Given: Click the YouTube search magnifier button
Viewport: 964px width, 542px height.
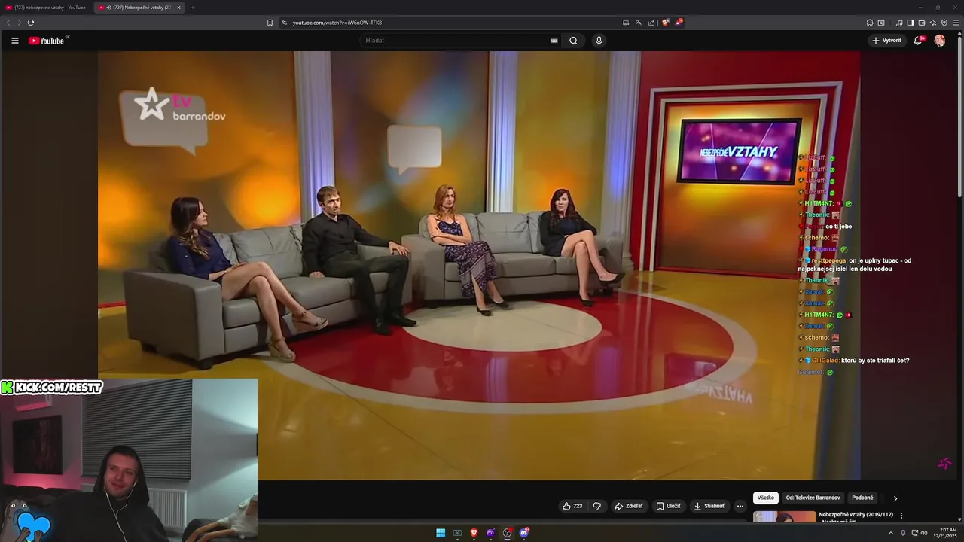Looking at the screenshot, I should coord(573,41).
